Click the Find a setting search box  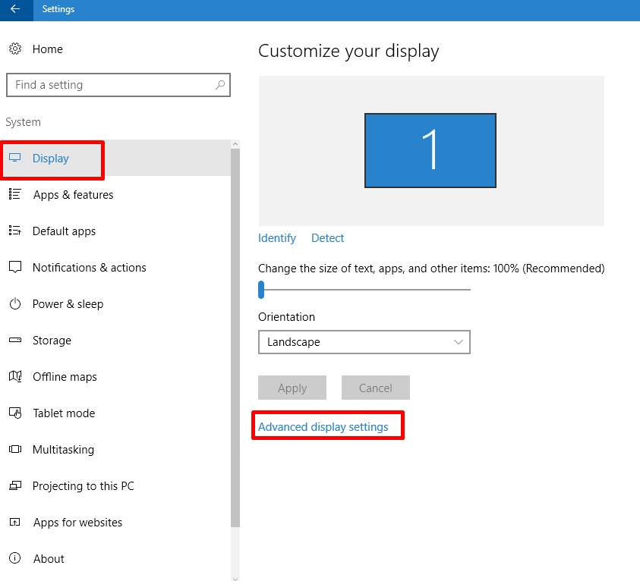[110, 85]
